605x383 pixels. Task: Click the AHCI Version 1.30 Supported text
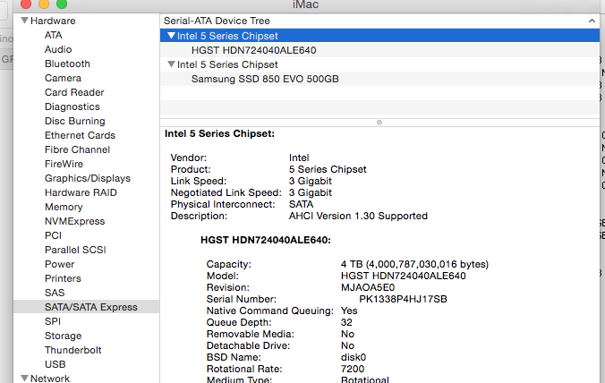(358, 216)
